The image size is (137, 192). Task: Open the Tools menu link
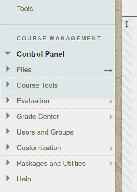coord(25,9)
